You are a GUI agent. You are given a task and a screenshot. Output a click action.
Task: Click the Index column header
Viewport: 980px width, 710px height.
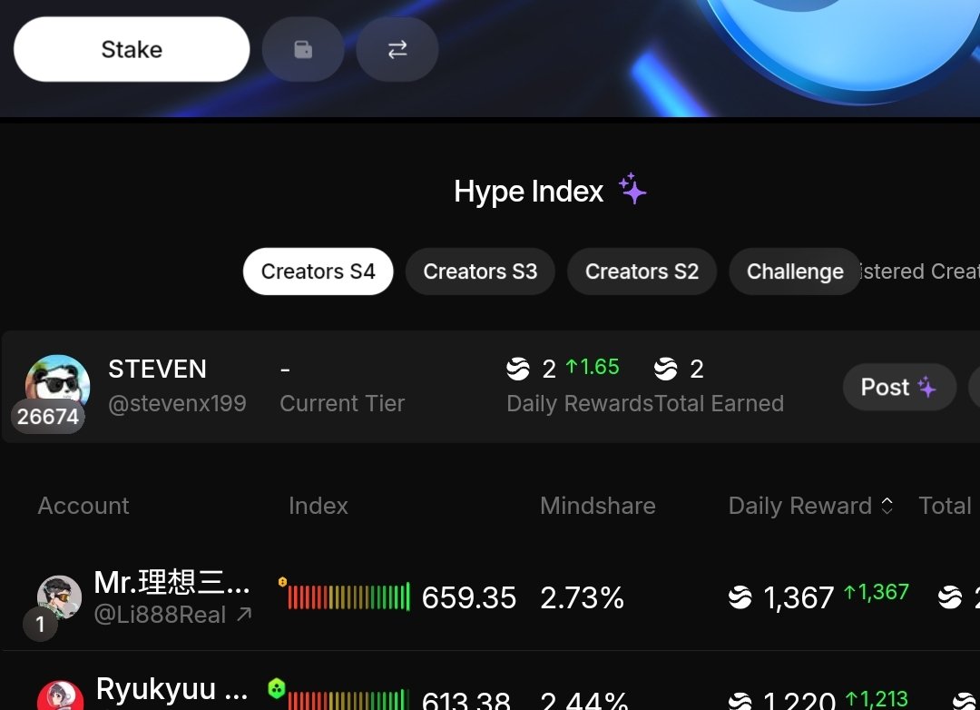click(318, 506)
